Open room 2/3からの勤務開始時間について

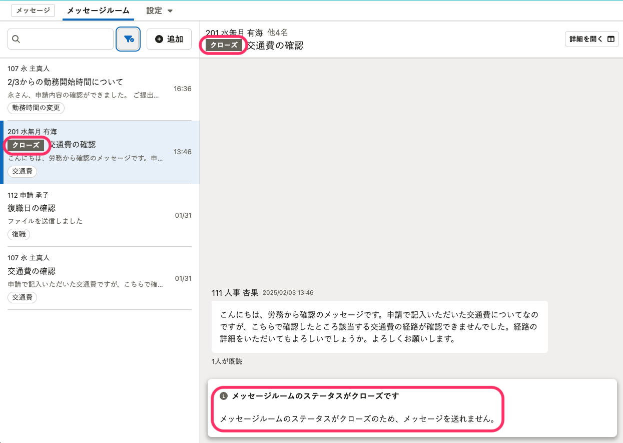pyautogui.click(x=65, y=82)
